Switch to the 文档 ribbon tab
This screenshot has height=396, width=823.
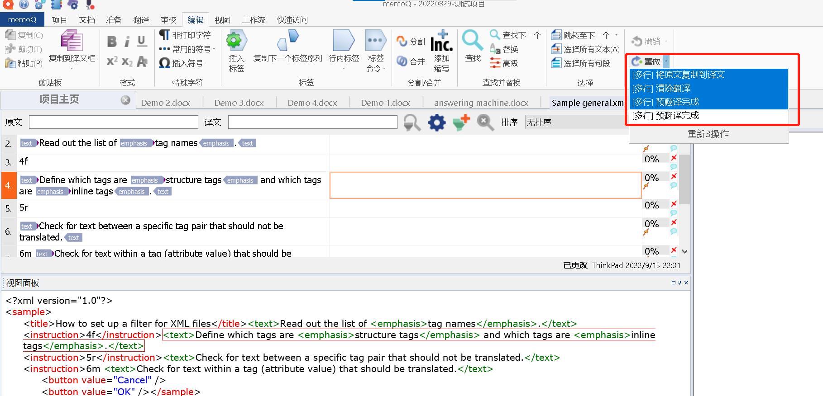pyautogui.click(x=87, y=20)
